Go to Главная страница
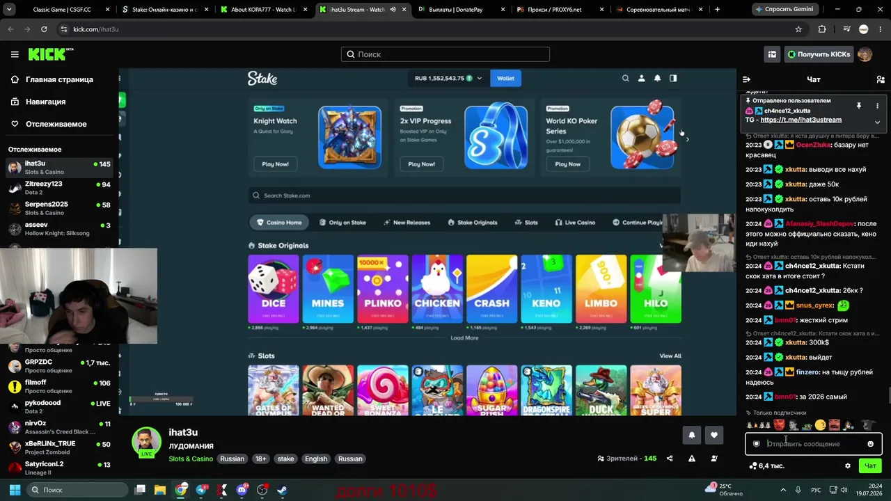The image size is (891, 501). coord(59,79)
